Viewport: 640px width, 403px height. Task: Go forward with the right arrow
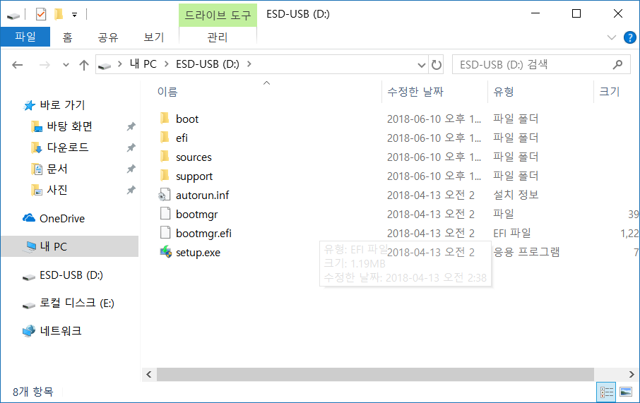(45, 65)
